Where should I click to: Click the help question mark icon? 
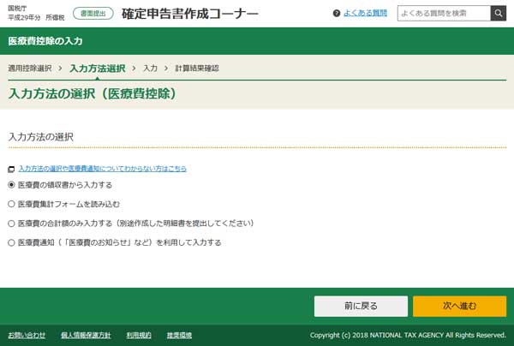(x=336, y=14)
